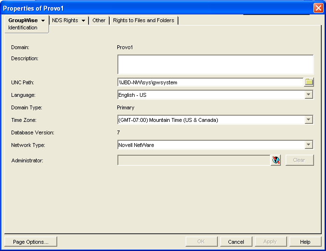Select the Identification subpage label
This screenshot has width=326, height=251.
tap(23, 28)
